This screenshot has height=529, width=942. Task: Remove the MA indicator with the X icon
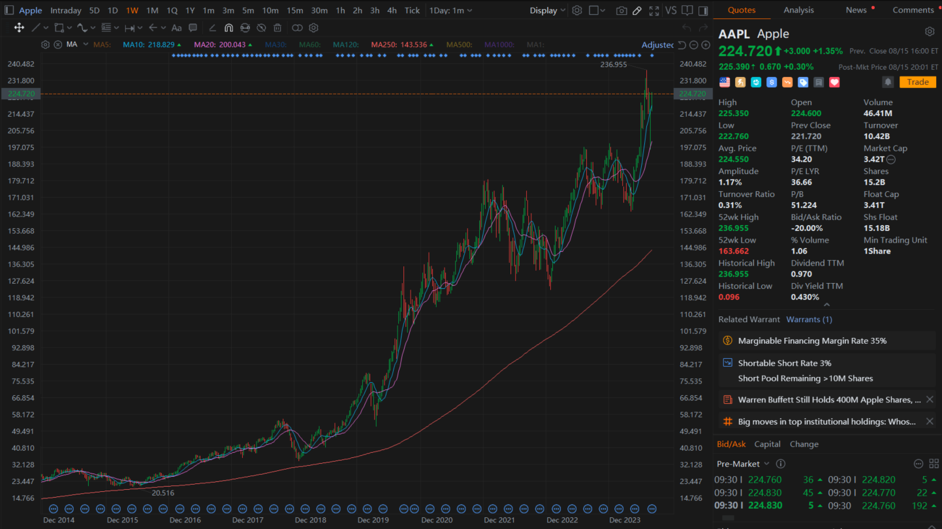coord(57,44)
